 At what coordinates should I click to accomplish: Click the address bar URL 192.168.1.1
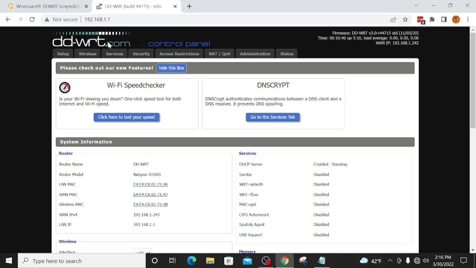97,20
